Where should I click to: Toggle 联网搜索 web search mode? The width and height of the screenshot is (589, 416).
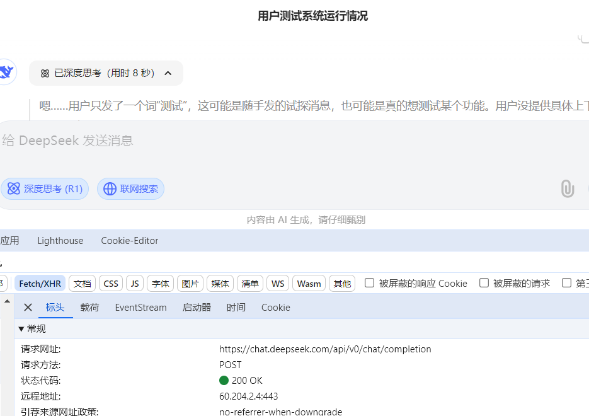click(131, 188)
